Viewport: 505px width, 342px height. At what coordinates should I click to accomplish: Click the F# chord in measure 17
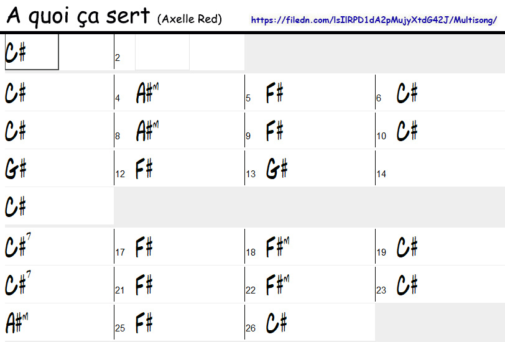click(144, 247)
